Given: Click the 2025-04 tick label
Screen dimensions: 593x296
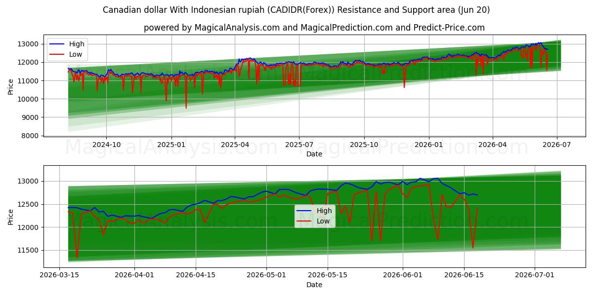Looking at the screenshot, I should click(x=235, y=145).
